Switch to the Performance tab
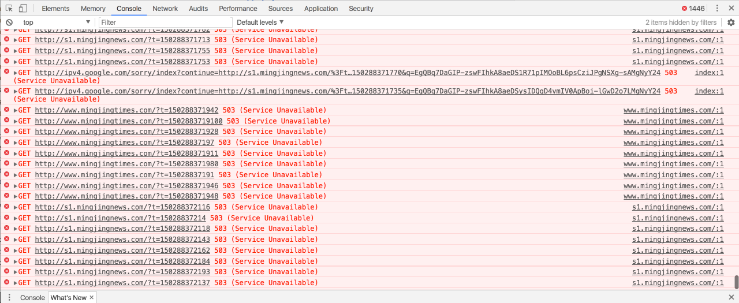 point(238,9)
